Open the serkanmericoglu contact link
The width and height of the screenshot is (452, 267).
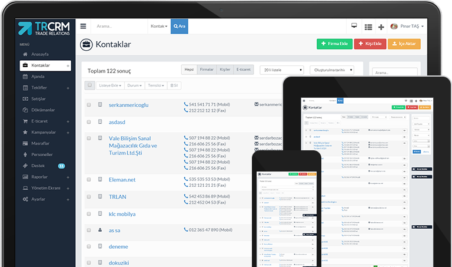tap(128, 105)
